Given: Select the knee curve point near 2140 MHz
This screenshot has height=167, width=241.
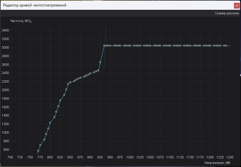Looking at the screenshot, I should (68, 84).
